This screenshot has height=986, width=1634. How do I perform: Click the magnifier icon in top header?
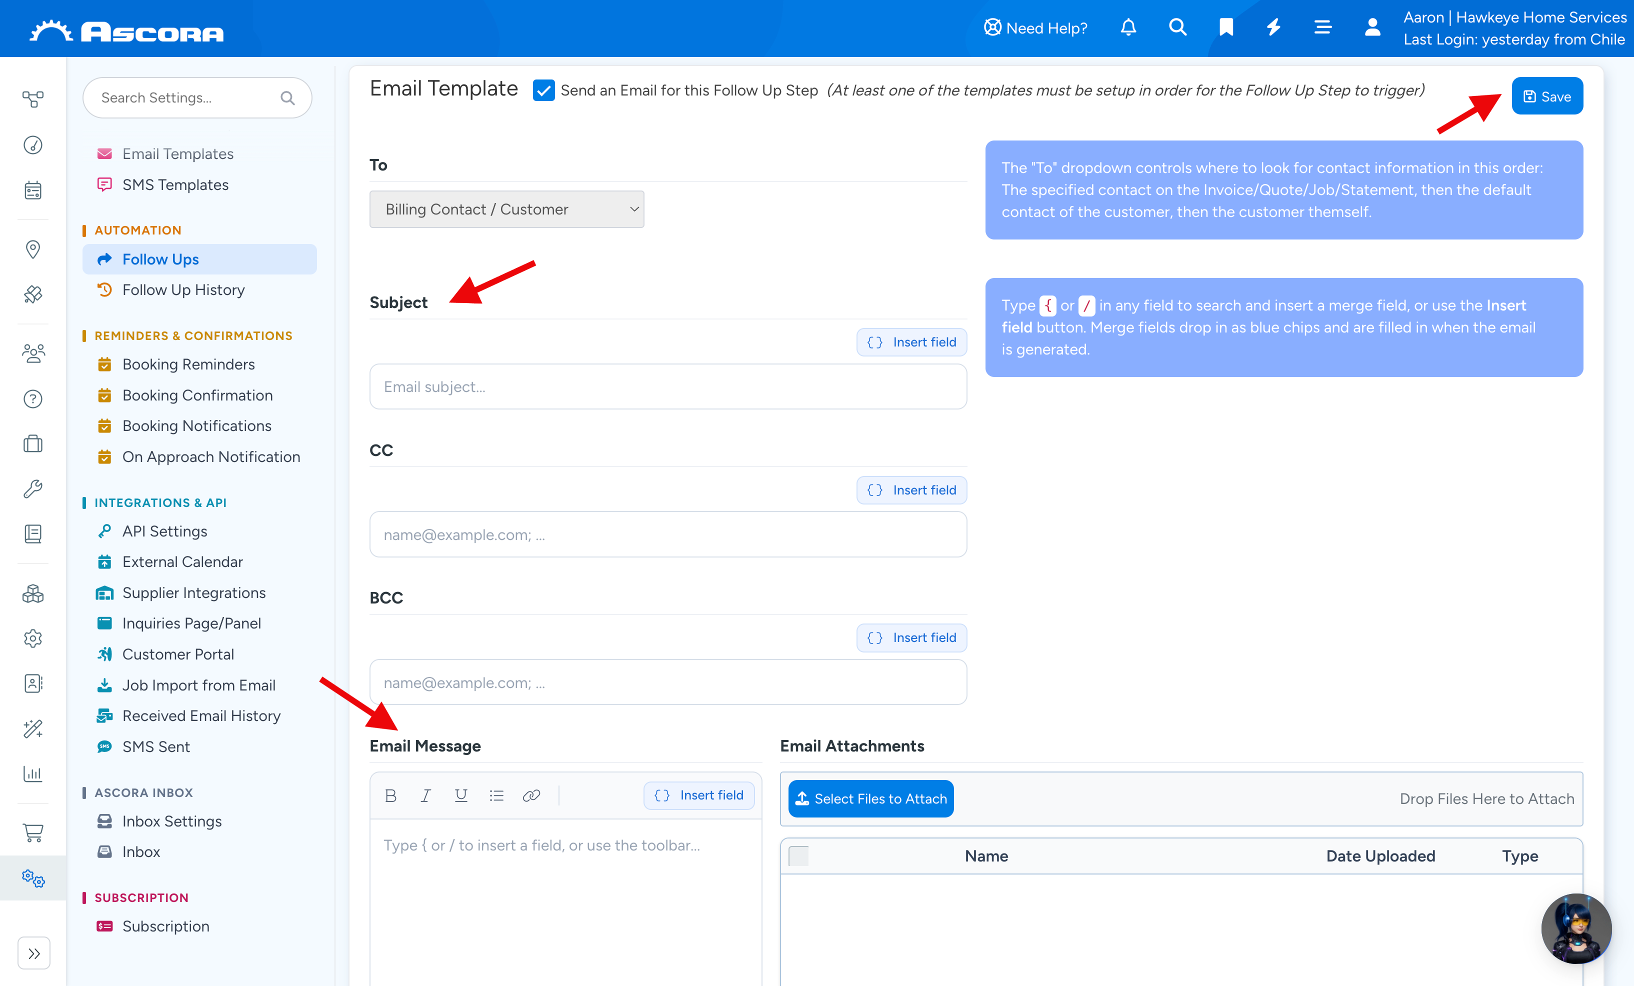point(1177,27)
